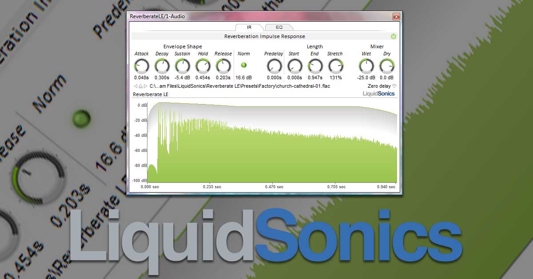
Task: Click the Release knob
Action: point(223,66)
